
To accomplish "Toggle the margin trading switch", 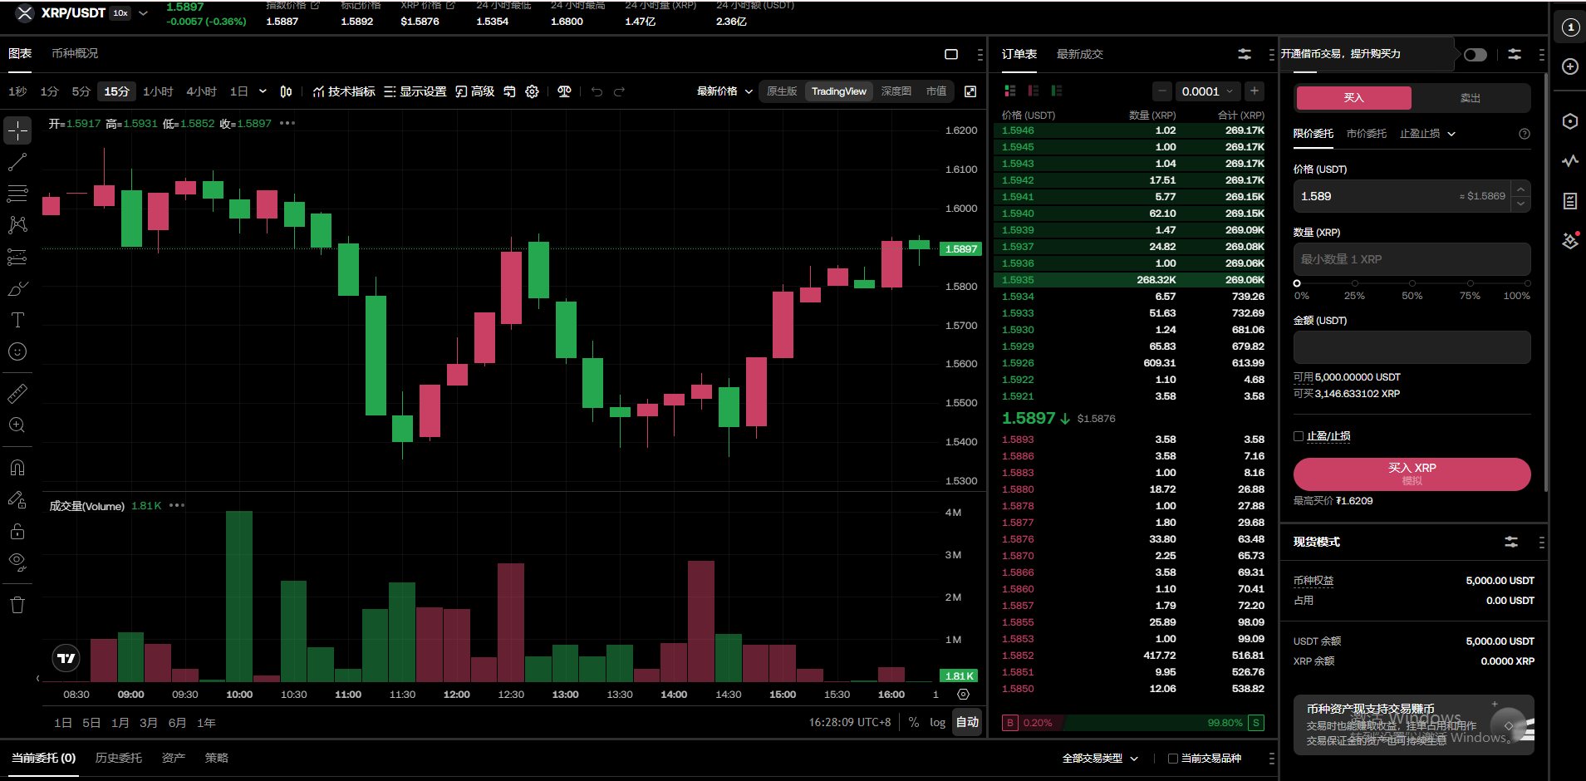I will [1476, 55].
